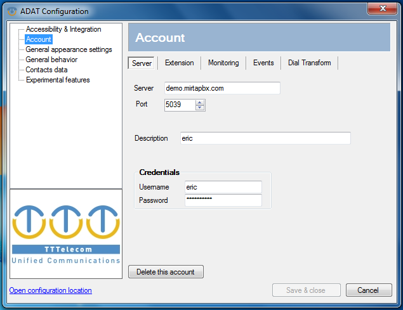The height and width of the screenshot is (310, 403).
Task: Select Accessibility & Integration in tree
Action: [63, 29]
